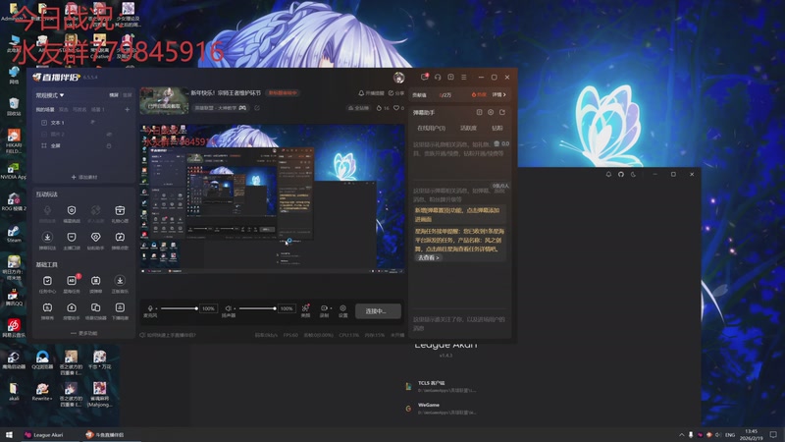
Task: Switch to 竖屏 portrait mode
Action: [x=128, y=95]
